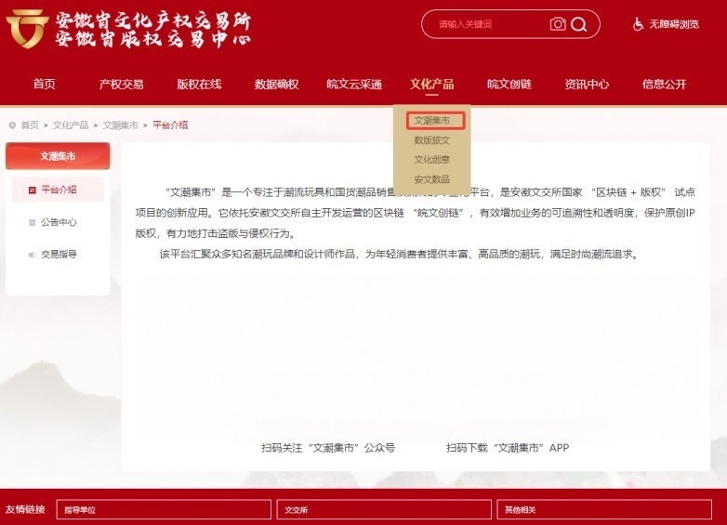
Task: Click the wheelchair accessibility icon
Action: 638,24
